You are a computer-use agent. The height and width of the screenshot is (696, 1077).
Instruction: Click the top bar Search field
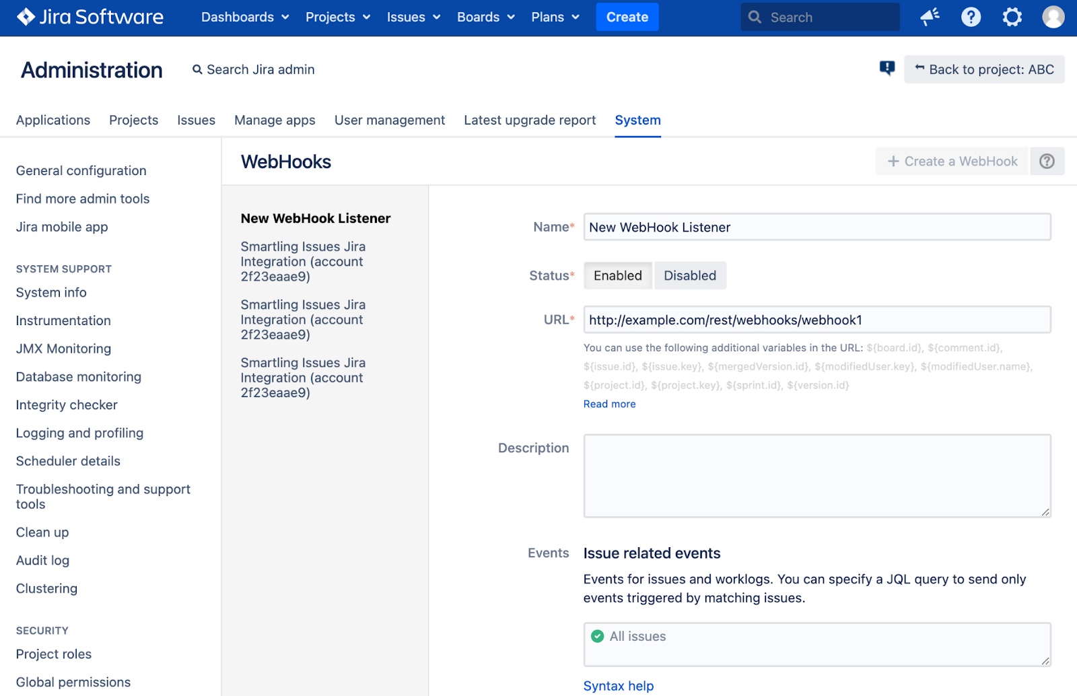(820, 18)
